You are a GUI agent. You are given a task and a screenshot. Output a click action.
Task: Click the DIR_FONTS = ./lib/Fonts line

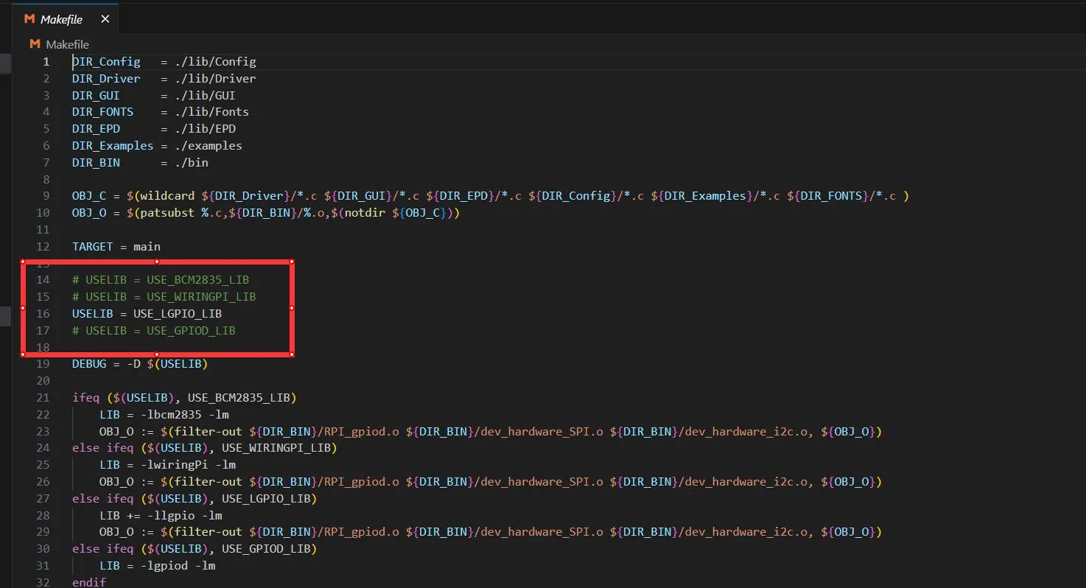[160, 112]
